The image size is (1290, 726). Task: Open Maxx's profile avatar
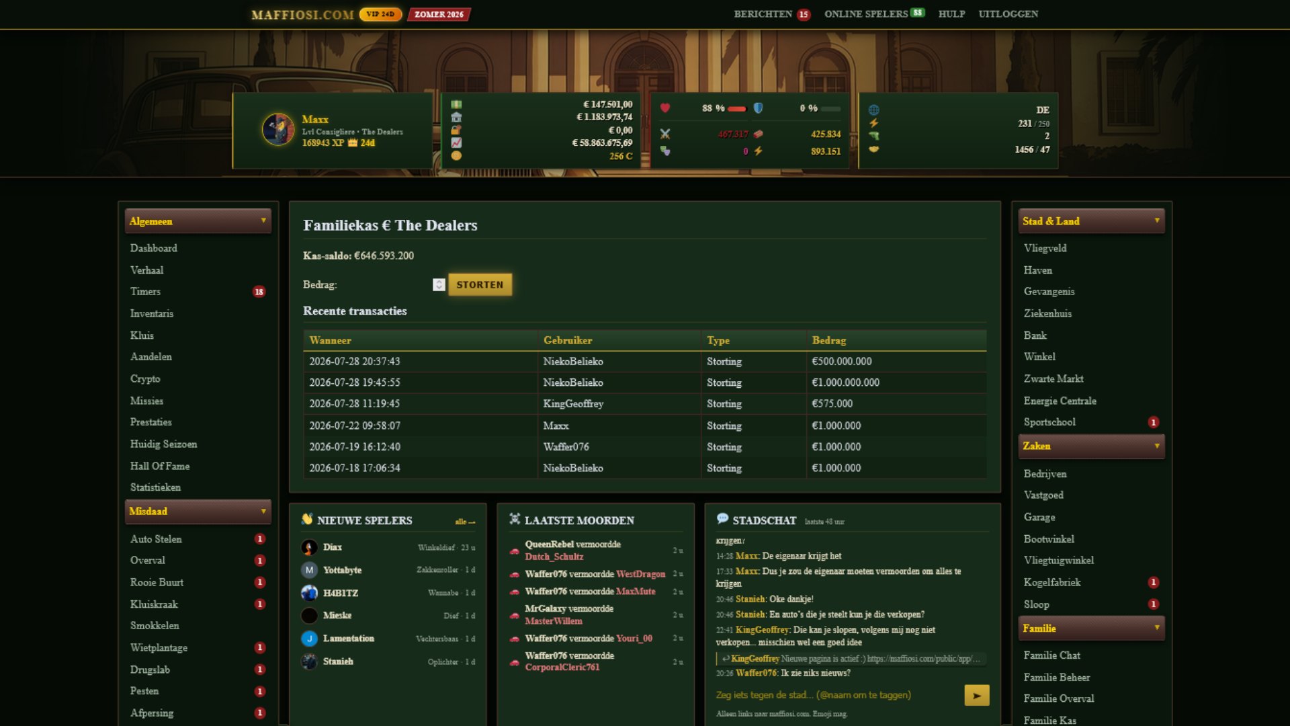click(x=278, y=130)
